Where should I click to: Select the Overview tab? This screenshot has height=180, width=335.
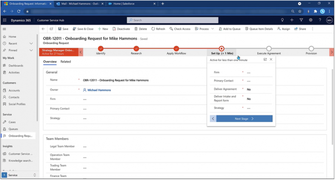50,61
